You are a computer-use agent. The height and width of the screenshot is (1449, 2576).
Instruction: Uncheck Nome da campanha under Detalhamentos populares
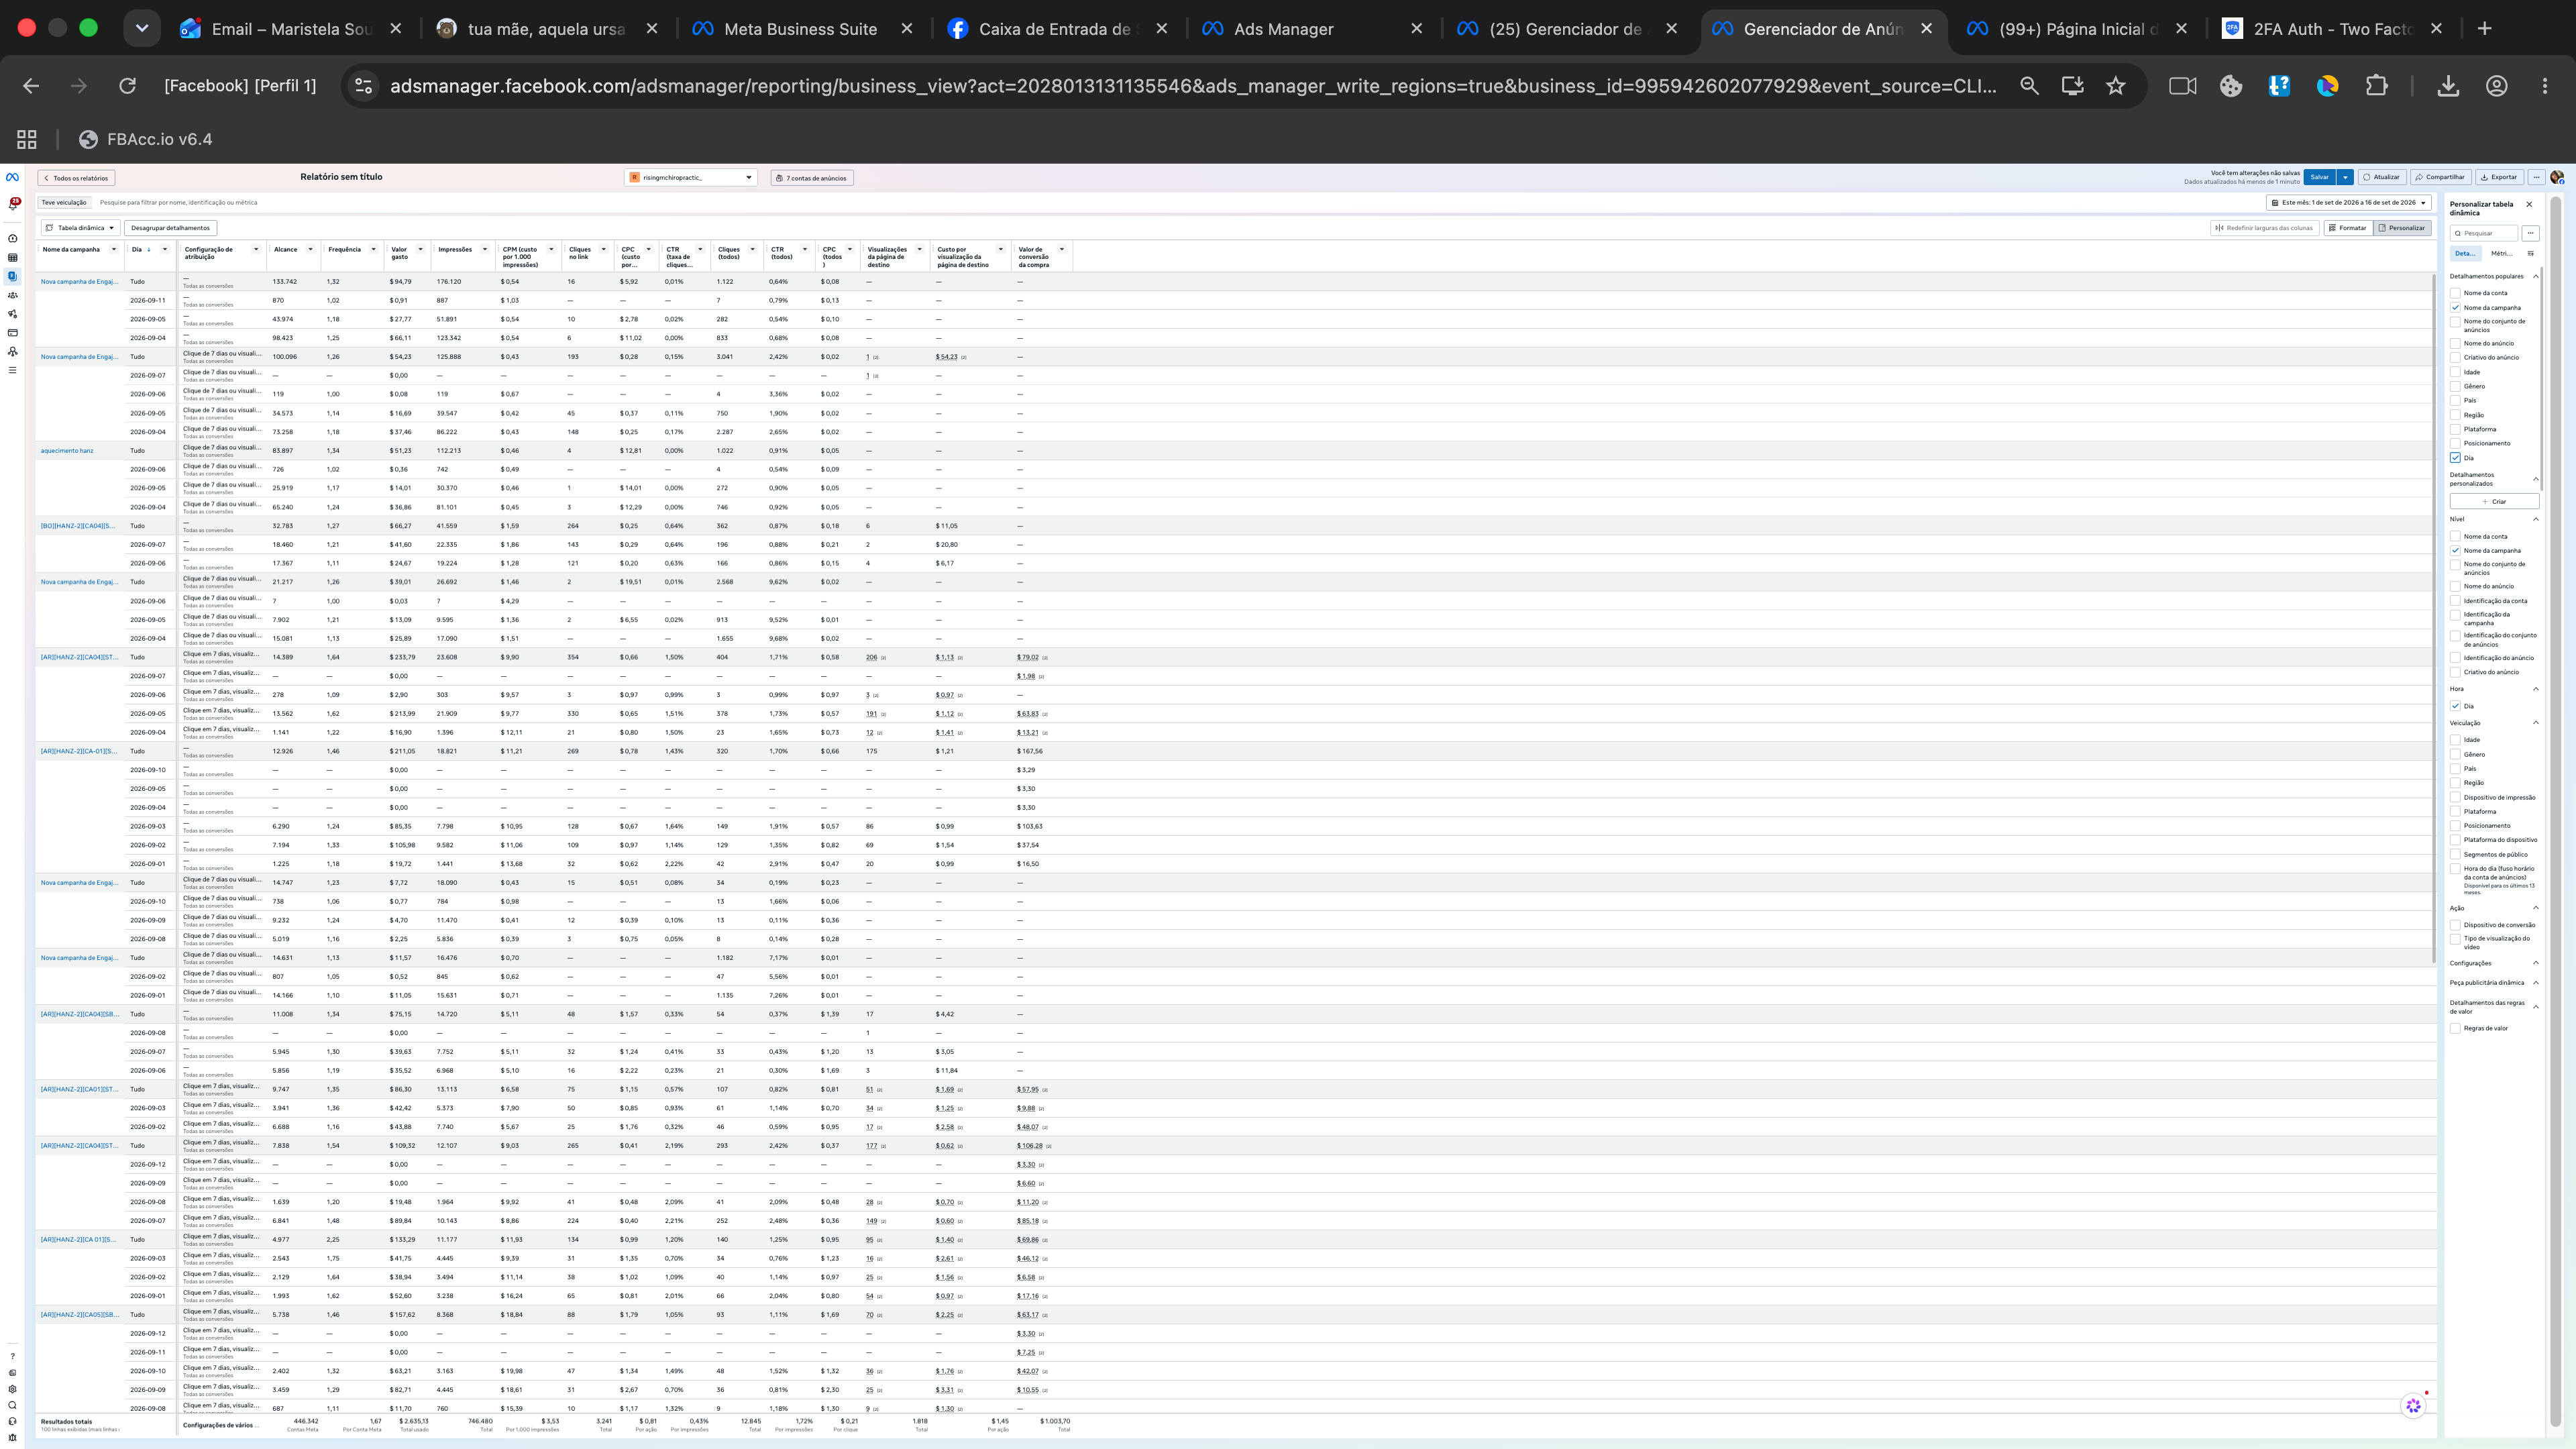click(2455, 307)
